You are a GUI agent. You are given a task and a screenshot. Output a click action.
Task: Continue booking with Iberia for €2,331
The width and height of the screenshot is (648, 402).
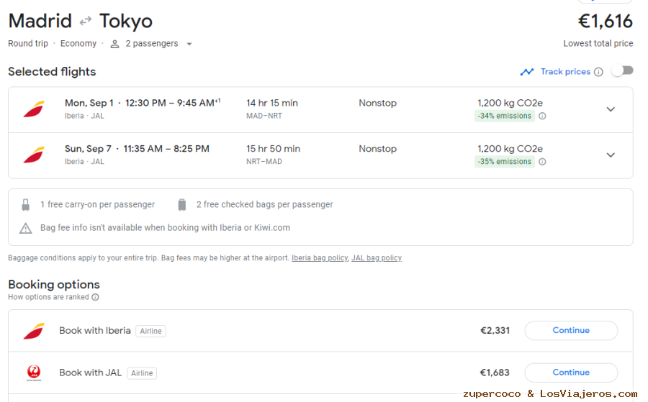pos(571,331)
